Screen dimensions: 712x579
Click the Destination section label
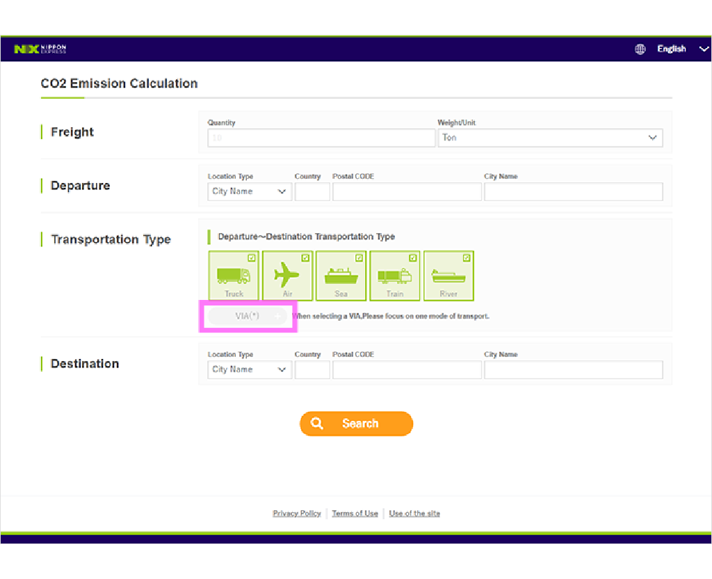(x=85, y=364)
